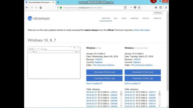Screen dimensions: 193x108
Task: Click the browser forward arrow
Action: (x=32, y=7)
